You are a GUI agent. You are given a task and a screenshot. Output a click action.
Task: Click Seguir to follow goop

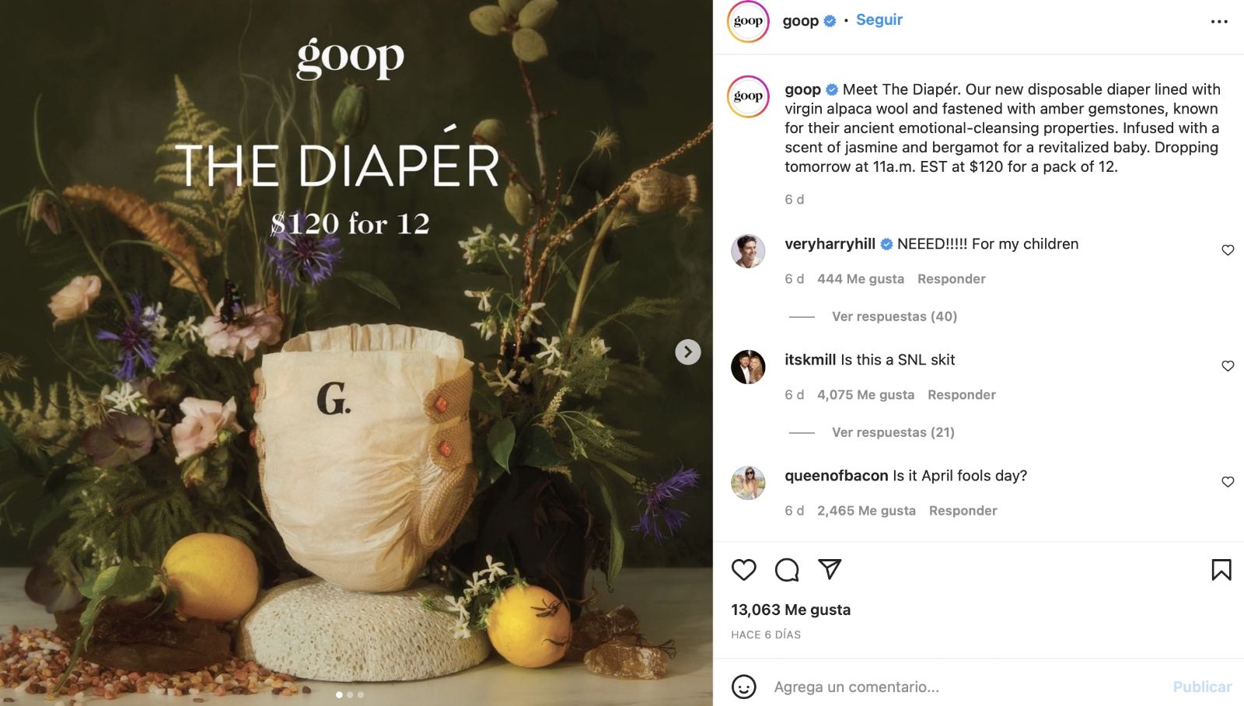click(879, 20)
